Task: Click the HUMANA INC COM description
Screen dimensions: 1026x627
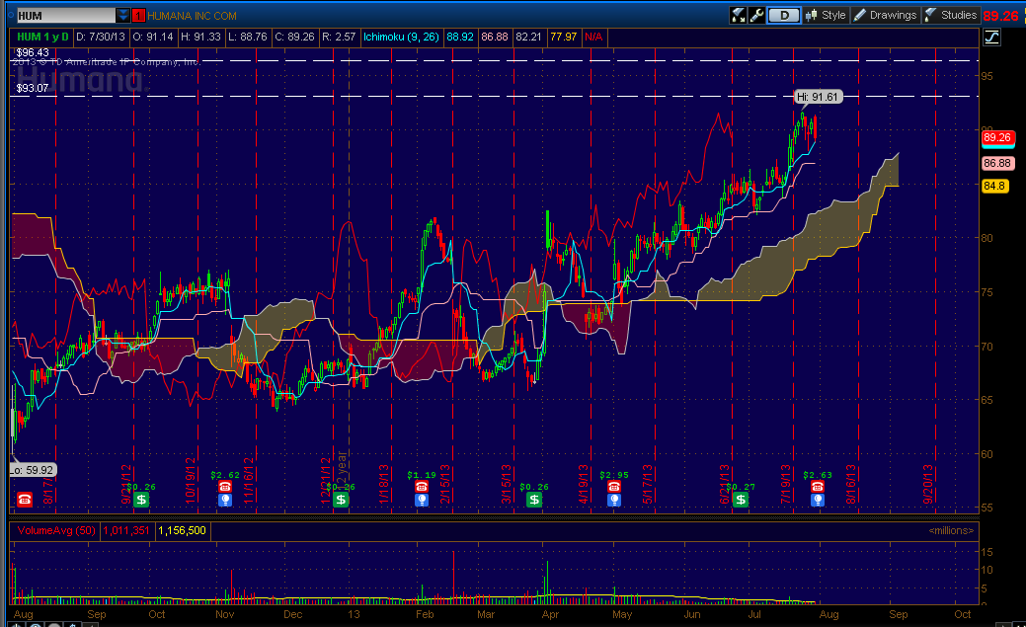Action: click(x=192, y=16)
